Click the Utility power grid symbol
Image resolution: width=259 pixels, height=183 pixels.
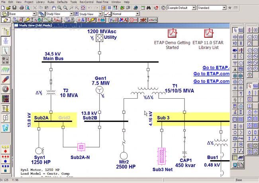(100, 38)
